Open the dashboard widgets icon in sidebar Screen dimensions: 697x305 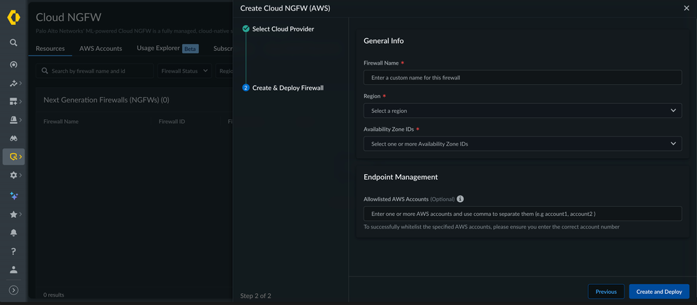(x=14, y=102)
